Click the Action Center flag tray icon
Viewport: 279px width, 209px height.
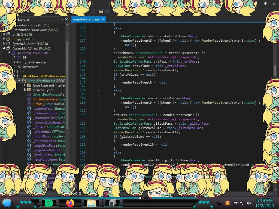click(236, 203)
